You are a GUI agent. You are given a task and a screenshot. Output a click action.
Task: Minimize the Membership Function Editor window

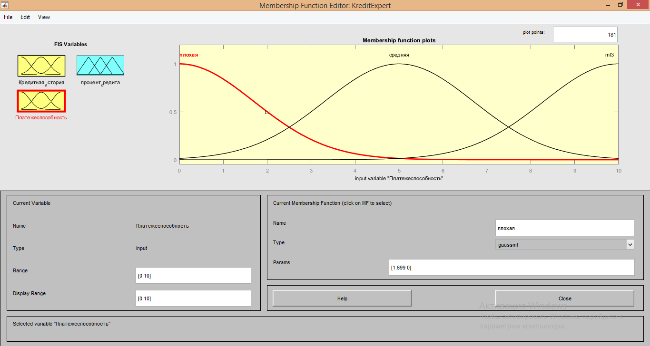(609, 5)
